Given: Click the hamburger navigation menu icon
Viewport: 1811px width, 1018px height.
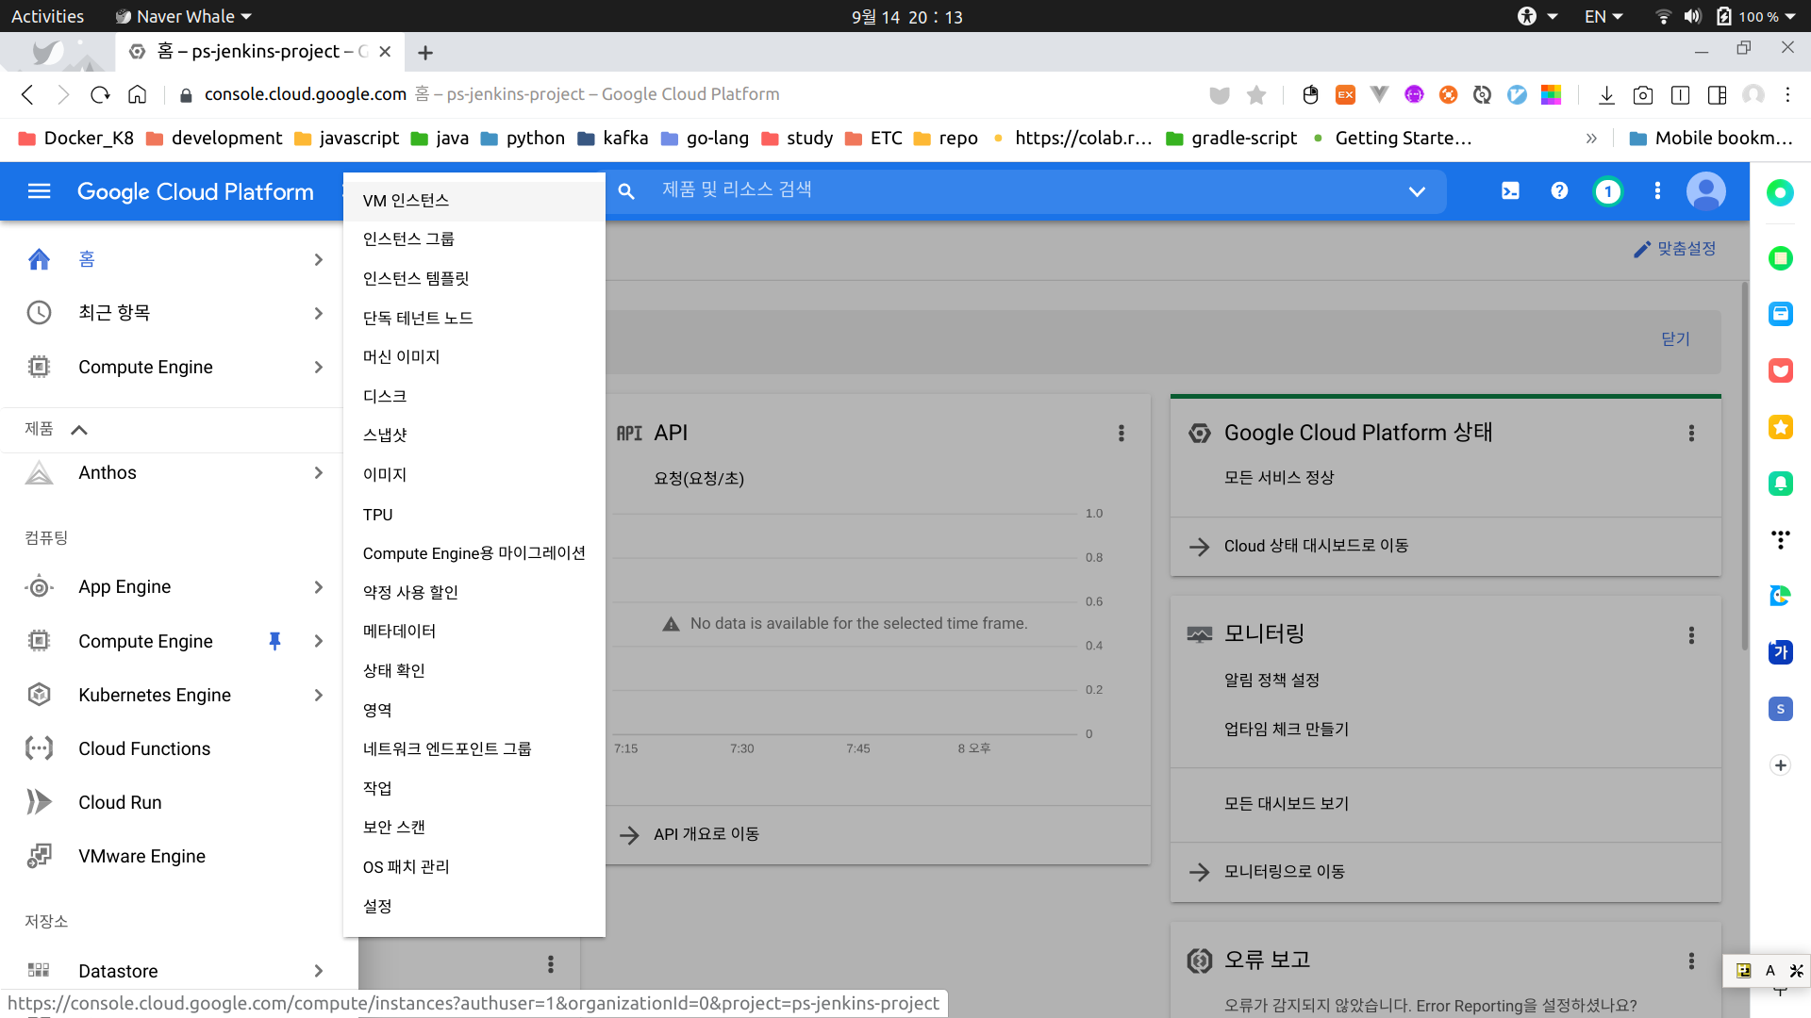Looking at the screenshot, I should tap(39, 192).
